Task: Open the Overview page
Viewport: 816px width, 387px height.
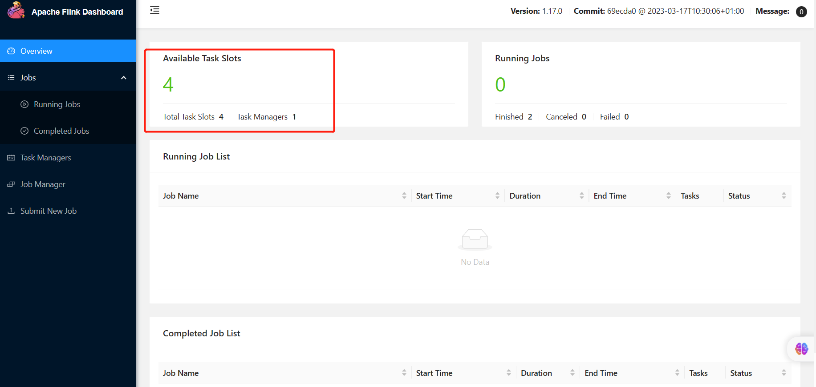Action: pyautogui.click(x=68, y=51)
